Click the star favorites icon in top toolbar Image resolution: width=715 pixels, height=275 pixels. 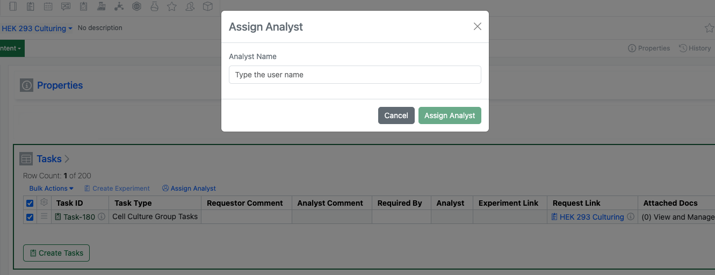point(172,6)
